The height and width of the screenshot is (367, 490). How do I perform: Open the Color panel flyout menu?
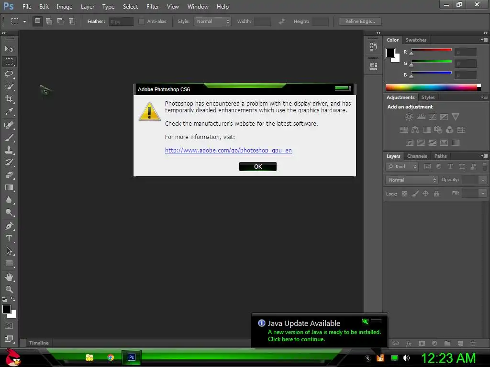pyautogui.click(x=484, y=40)
